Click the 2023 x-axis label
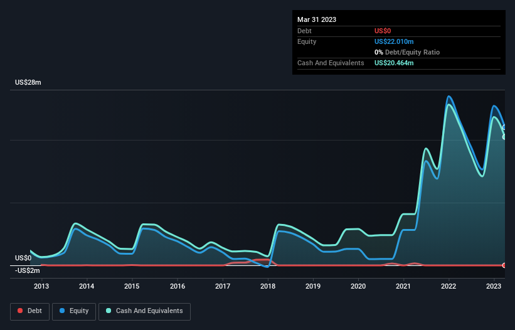This screenshot has height=330, width=515. pos(494,286)
